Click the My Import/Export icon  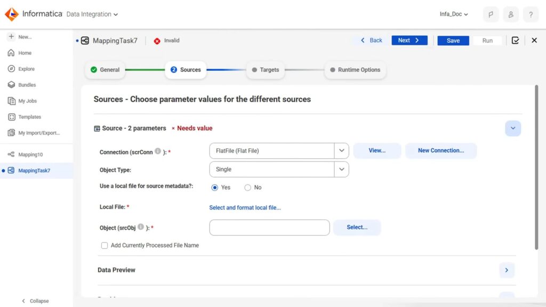pos(11,133)
